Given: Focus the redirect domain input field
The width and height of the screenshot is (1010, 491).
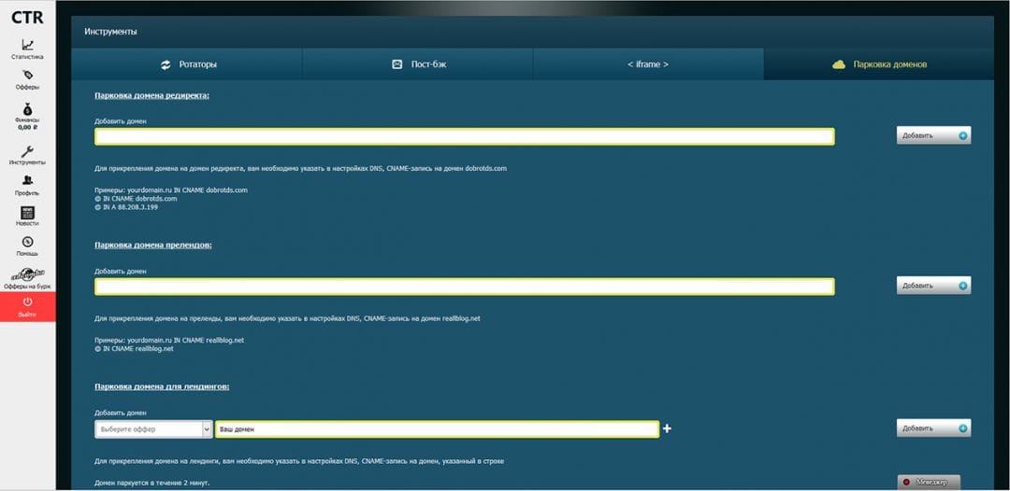Looking at the screenshot, I should tap(464, 136).
